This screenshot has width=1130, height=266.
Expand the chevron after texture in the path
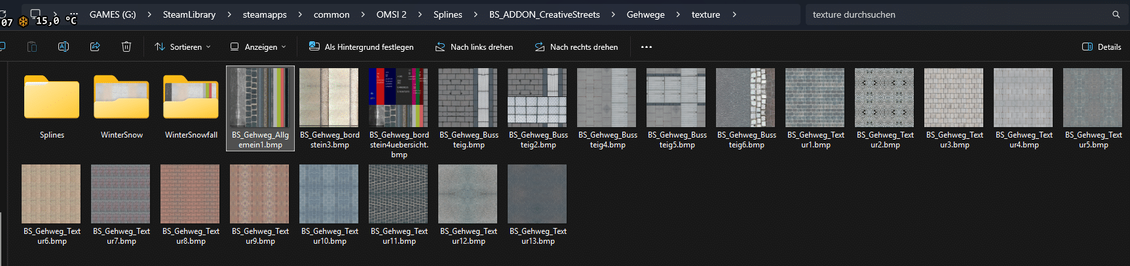pyautogui.click(x=734, y=14)
